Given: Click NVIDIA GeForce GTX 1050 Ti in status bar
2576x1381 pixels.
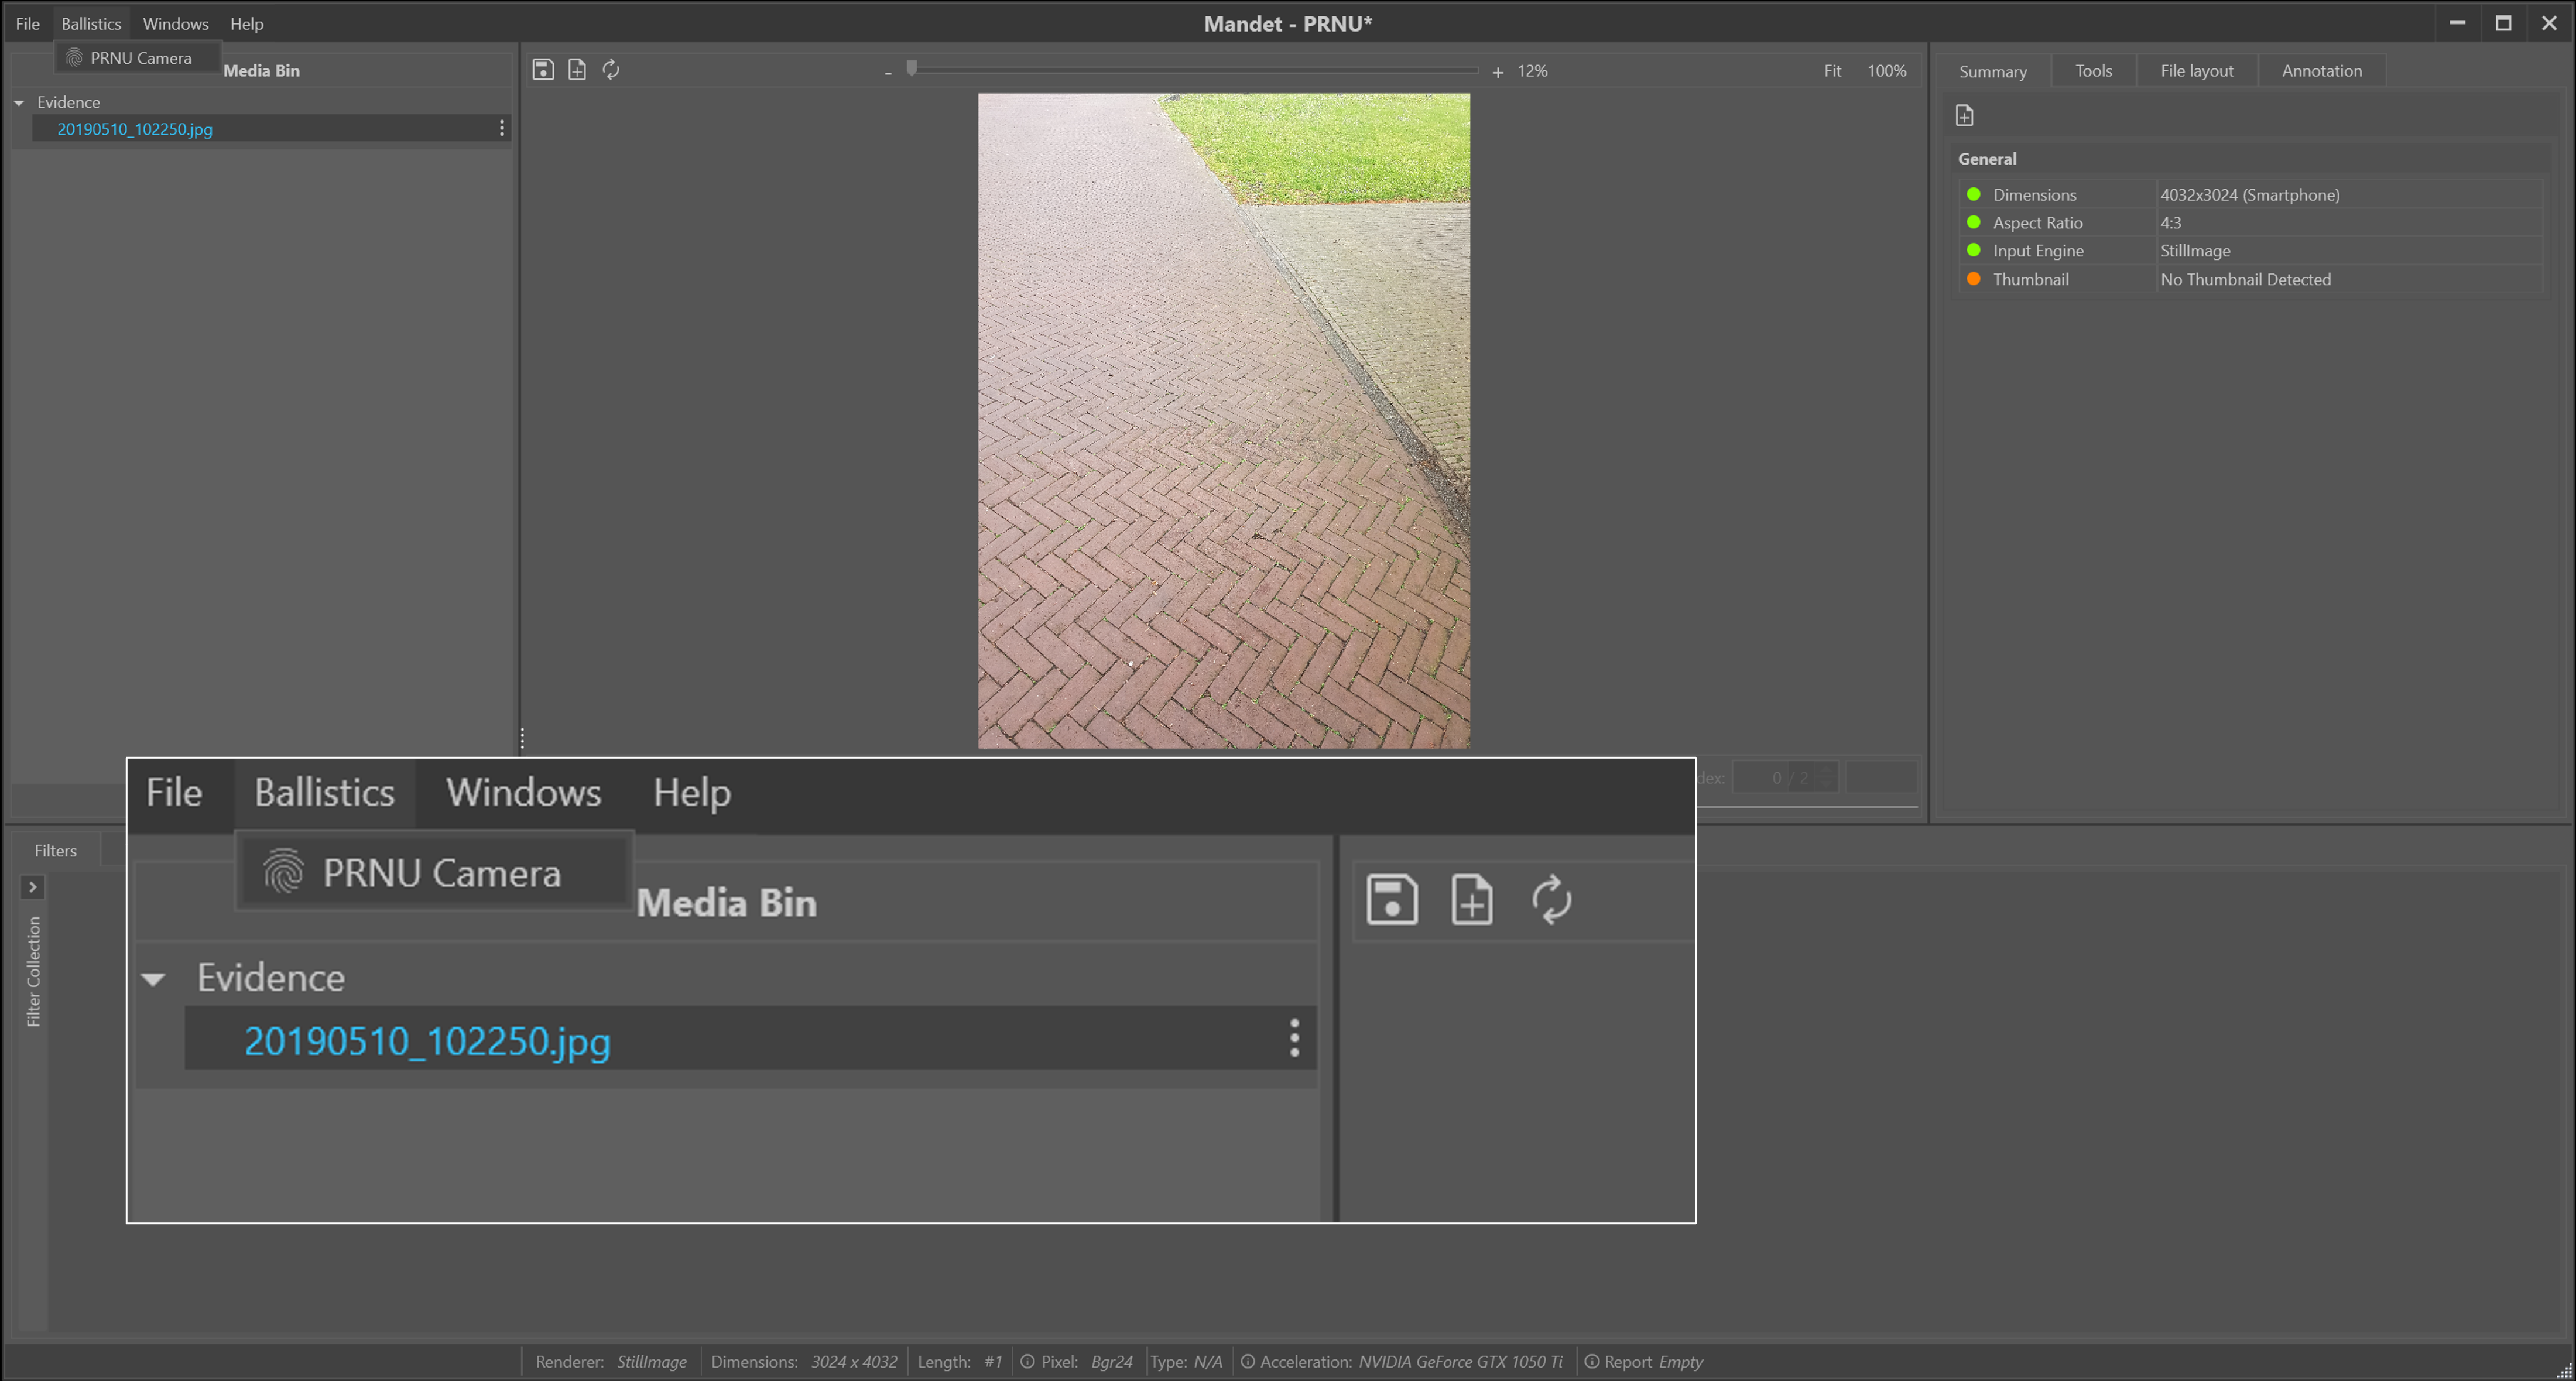Looking at the screenshot, I should [x=1460, y=1362].
